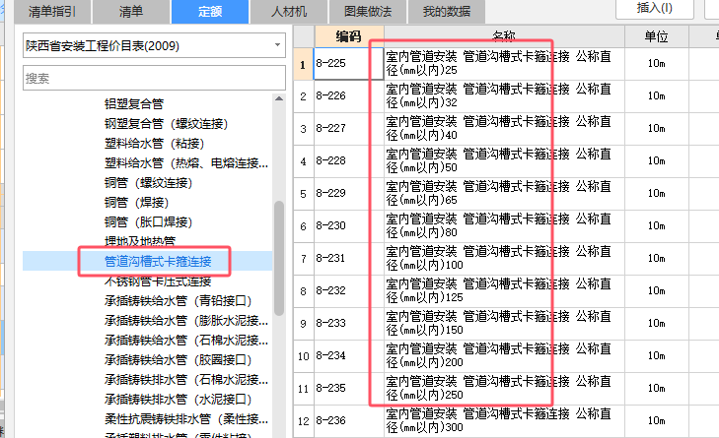Select 塑料给水管 (热熔、电熔连接 tree item
This screenshot has width=719, height=438.
pos(186,163)
